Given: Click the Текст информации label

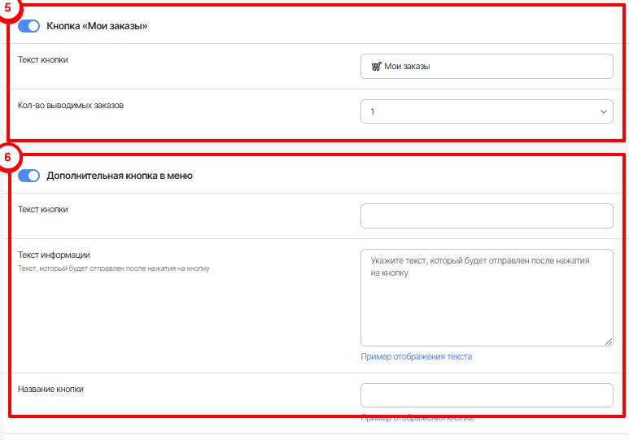Looking at the screenshot, I should tap(54, 255).
